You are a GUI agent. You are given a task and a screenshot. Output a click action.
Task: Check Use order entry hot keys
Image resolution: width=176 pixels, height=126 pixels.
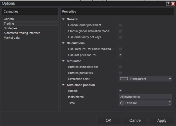point(120,37)
